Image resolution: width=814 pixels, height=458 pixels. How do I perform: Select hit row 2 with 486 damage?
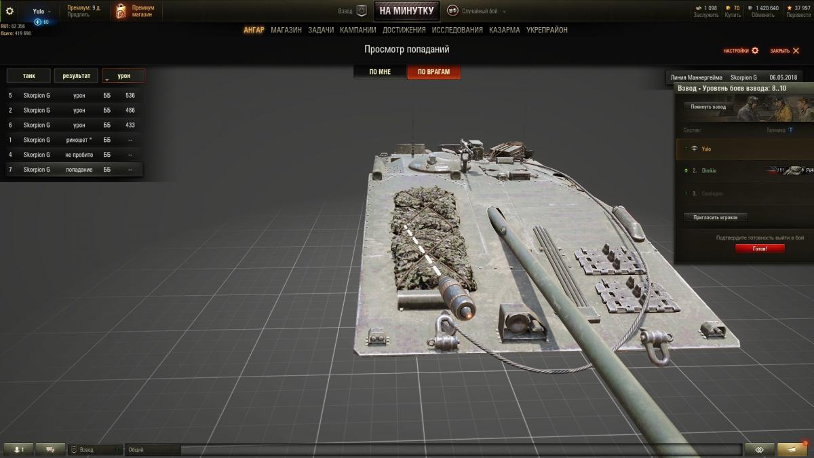coord(74,110)
